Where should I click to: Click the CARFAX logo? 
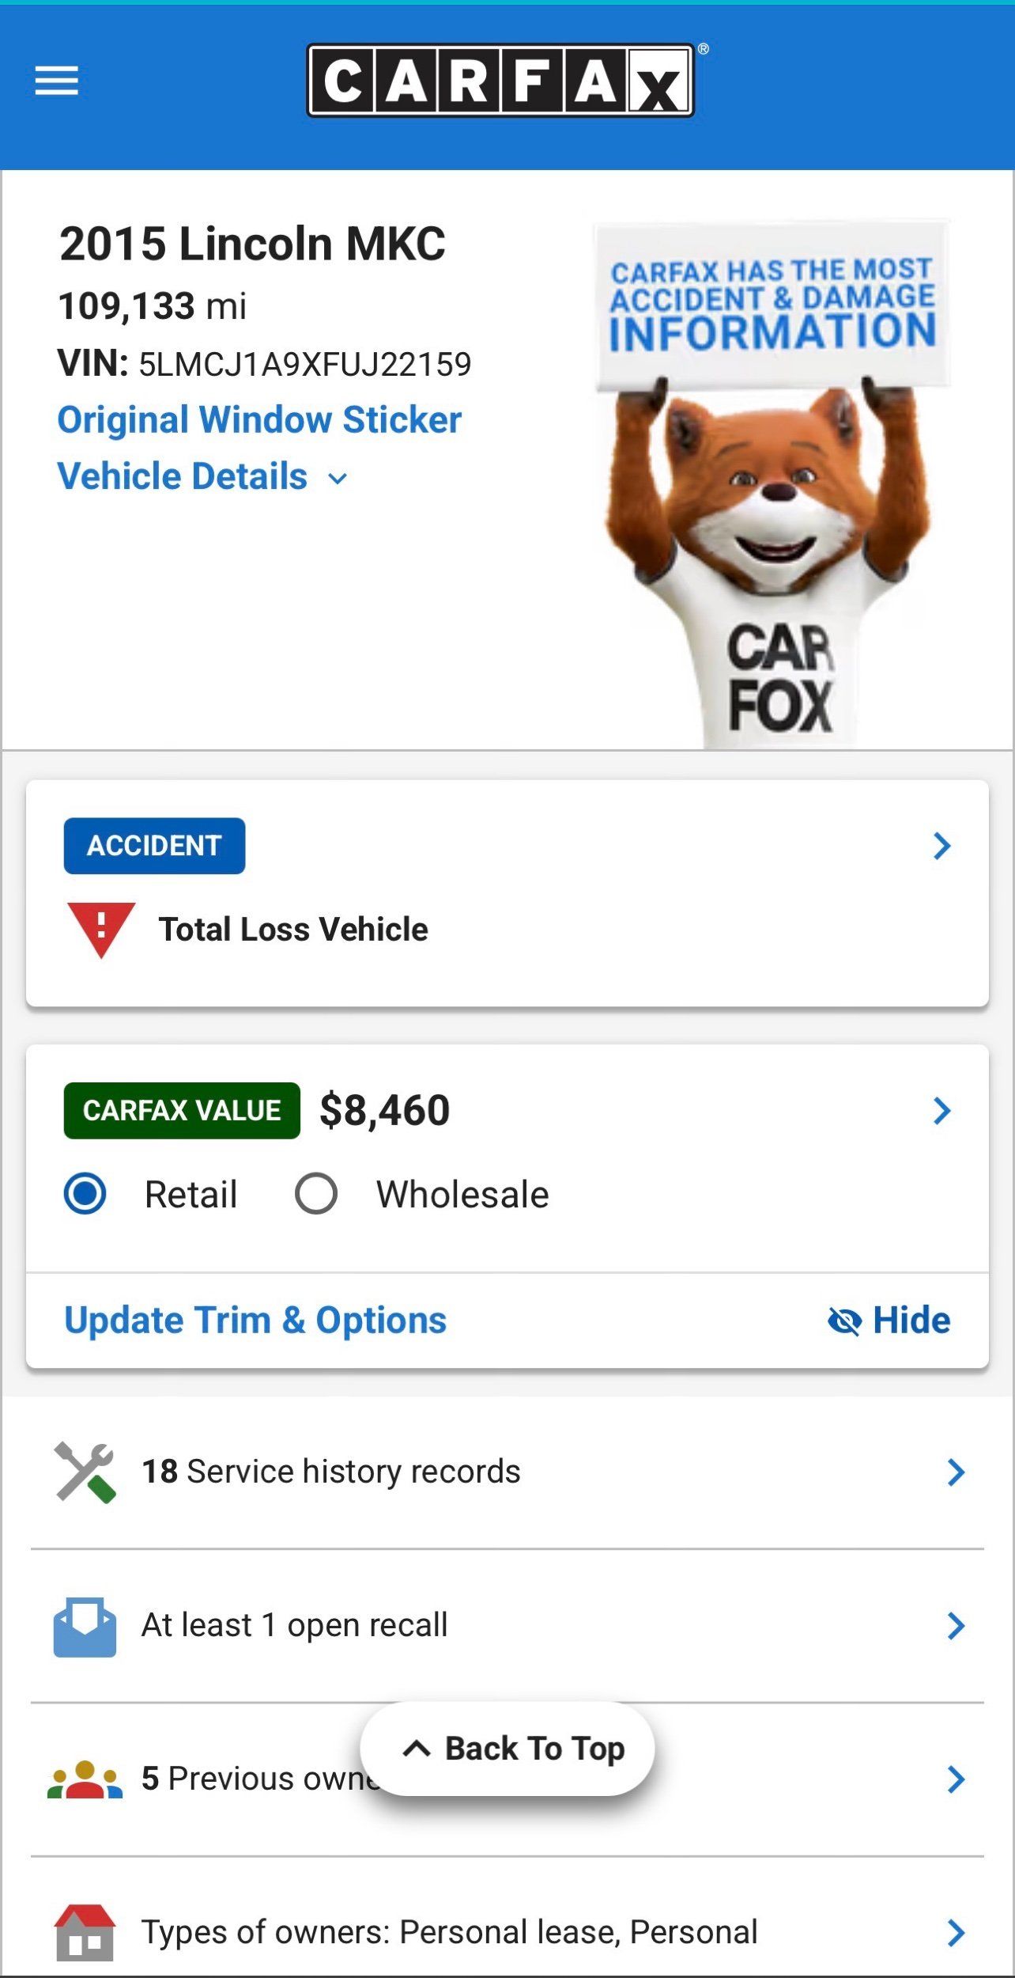pyautogui.click(x=500, y=81)
